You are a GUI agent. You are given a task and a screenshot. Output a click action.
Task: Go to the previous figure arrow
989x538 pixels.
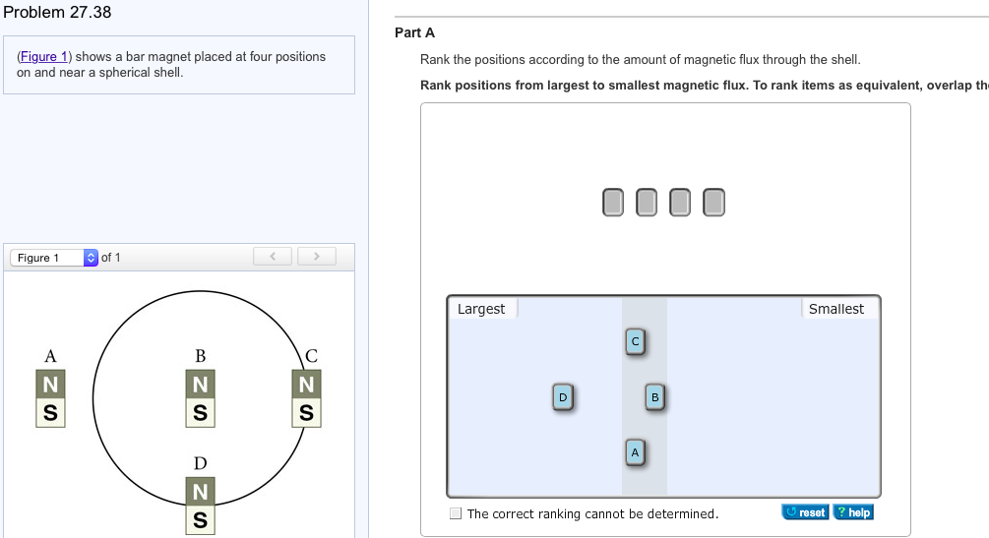point(272,257)
